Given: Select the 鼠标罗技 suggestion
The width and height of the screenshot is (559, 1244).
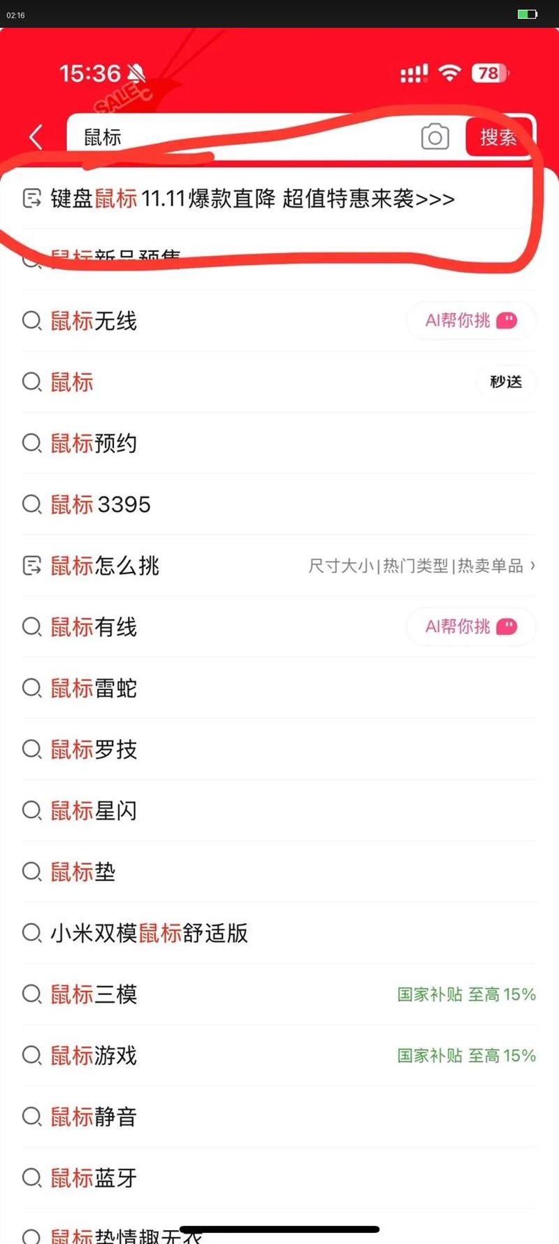Looking at the screenshot, I should [x=94, y=750].
